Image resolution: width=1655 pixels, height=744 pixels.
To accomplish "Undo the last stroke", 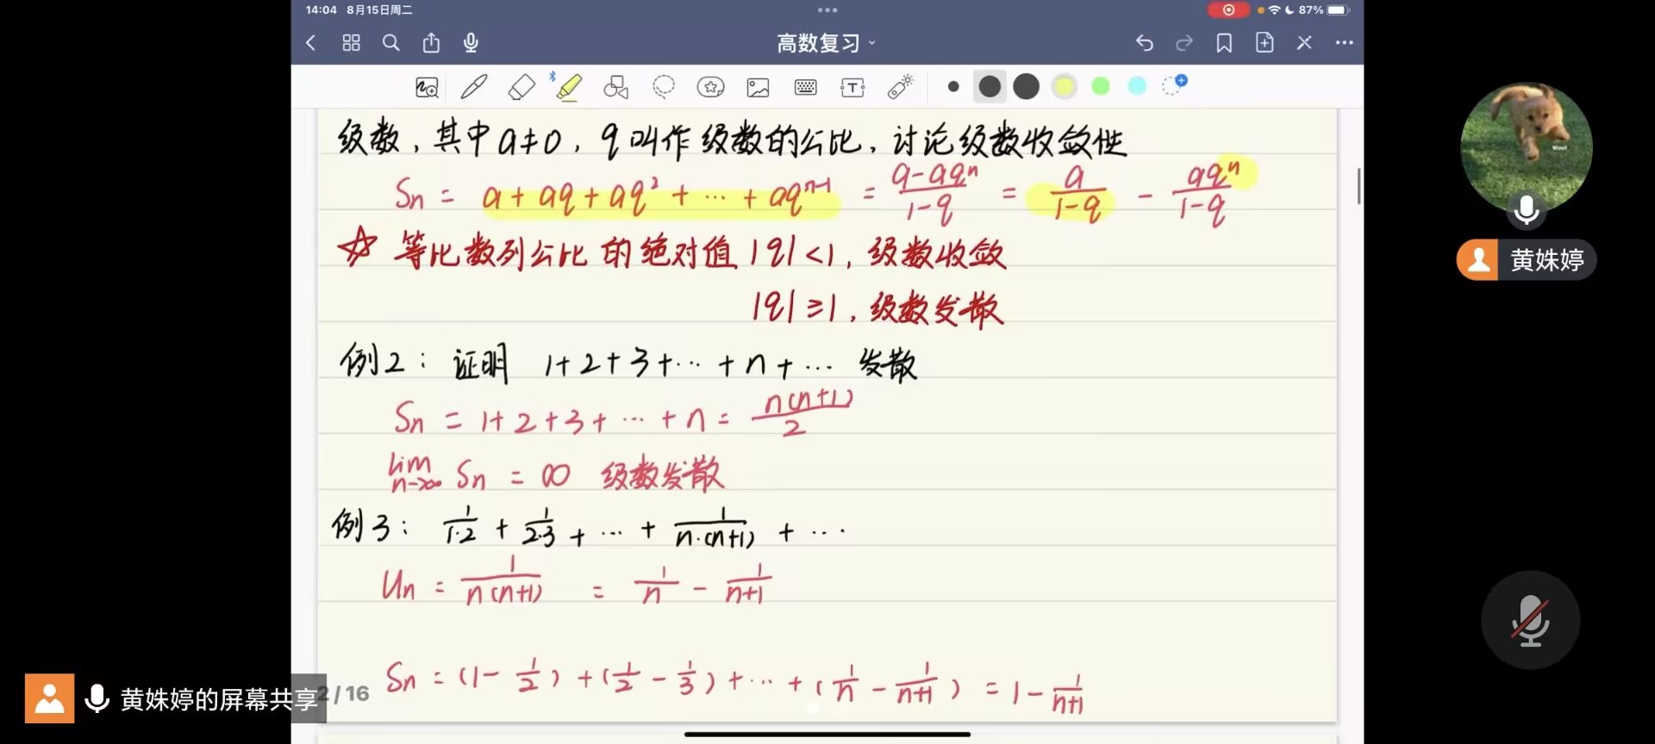I will [1144, 43].
